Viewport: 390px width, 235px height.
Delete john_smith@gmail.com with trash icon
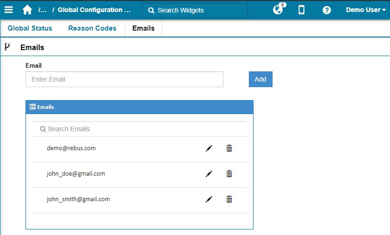[x=229, y=199]
